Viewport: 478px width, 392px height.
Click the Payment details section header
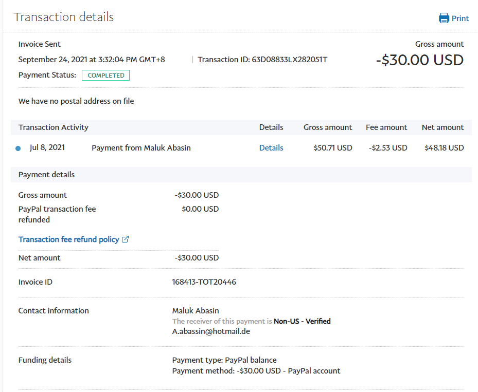pyautogui.click(x=46, y=175)
